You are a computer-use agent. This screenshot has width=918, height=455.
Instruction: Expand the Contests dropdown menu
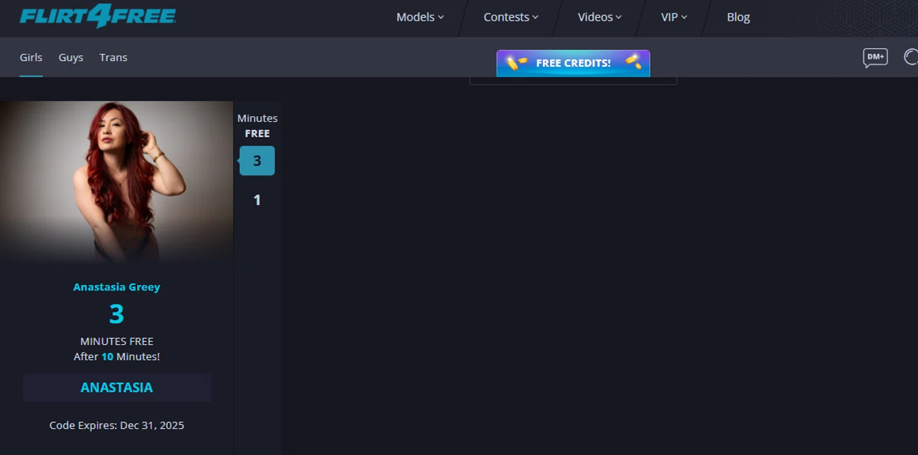511,17
